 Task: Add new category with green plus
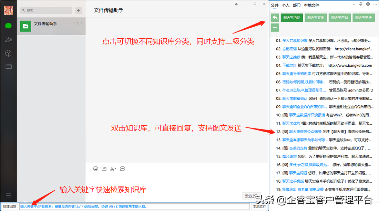[275, 28]
